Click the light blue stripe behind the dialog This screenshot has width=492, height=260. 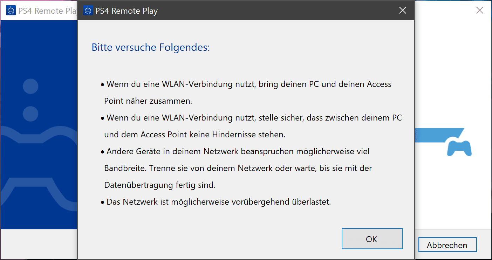[431, 135]
